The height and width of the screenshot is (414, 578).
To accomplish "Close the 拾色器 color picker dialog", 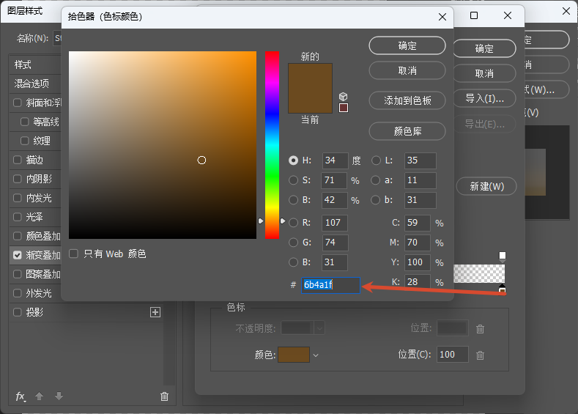I will pyautogui.click(x=442, y=17).
